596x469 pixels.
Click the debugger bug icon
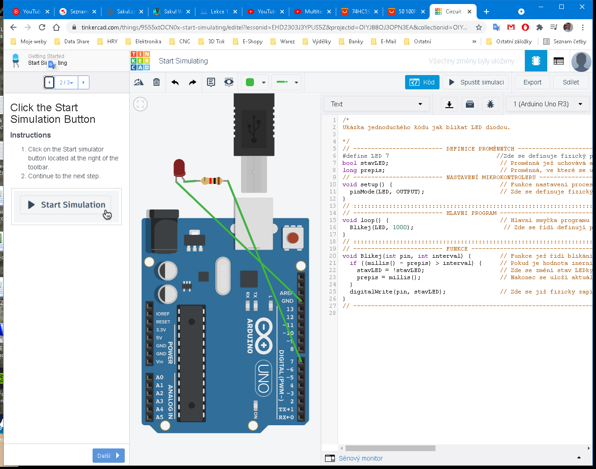tap(490, 104)
